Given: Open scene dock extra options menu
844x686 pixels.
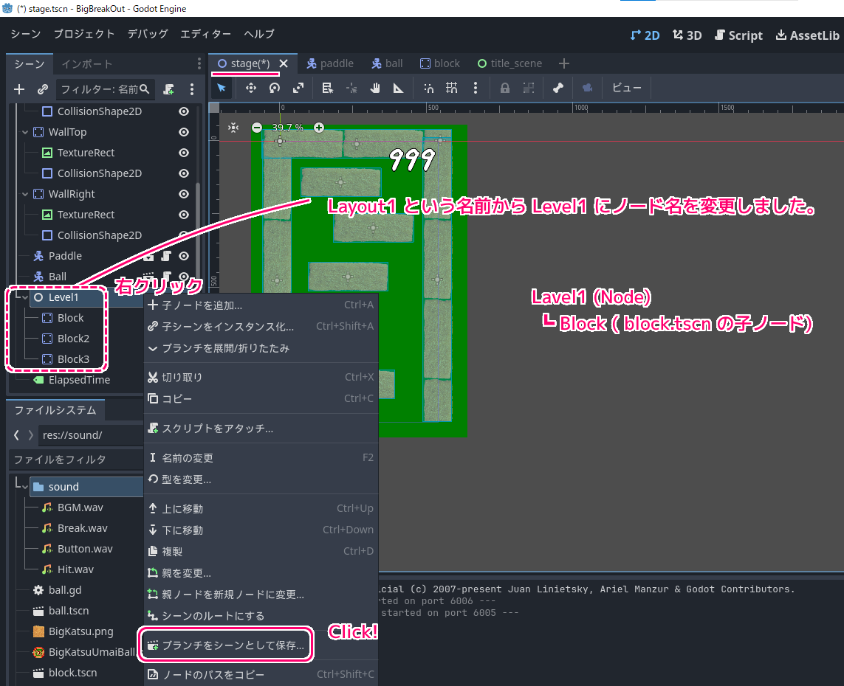Looking at the screenshot, I should pos(192,89).
